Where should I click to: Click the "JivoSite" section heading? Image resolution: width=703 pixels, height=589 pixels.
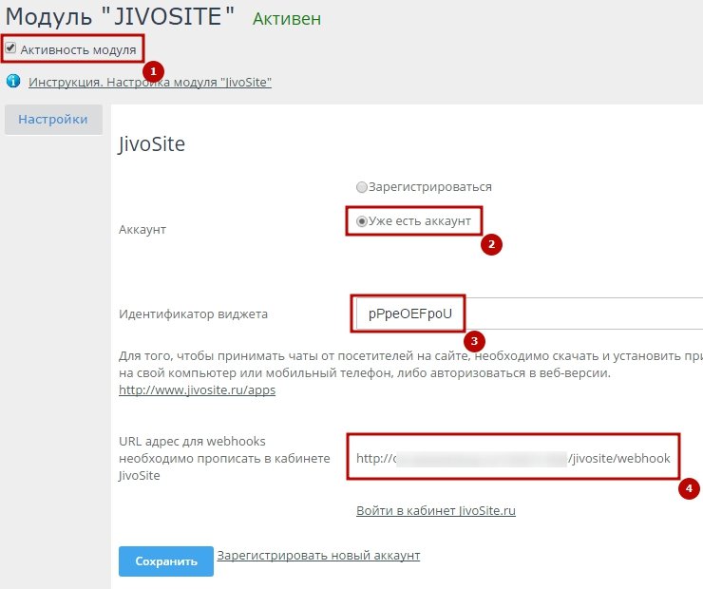(152, 144)
